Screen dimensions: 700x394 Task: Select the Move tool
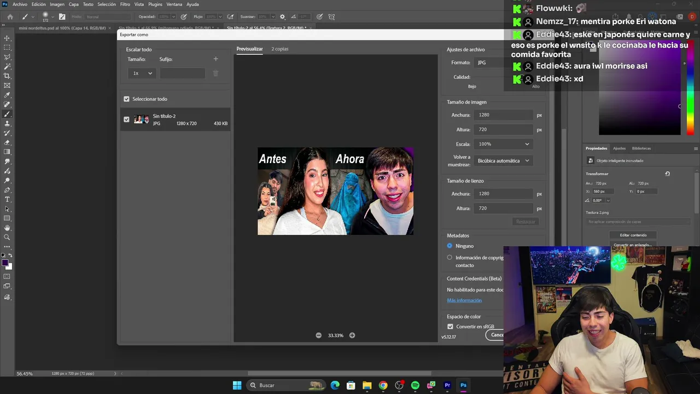tap(7, 38)
